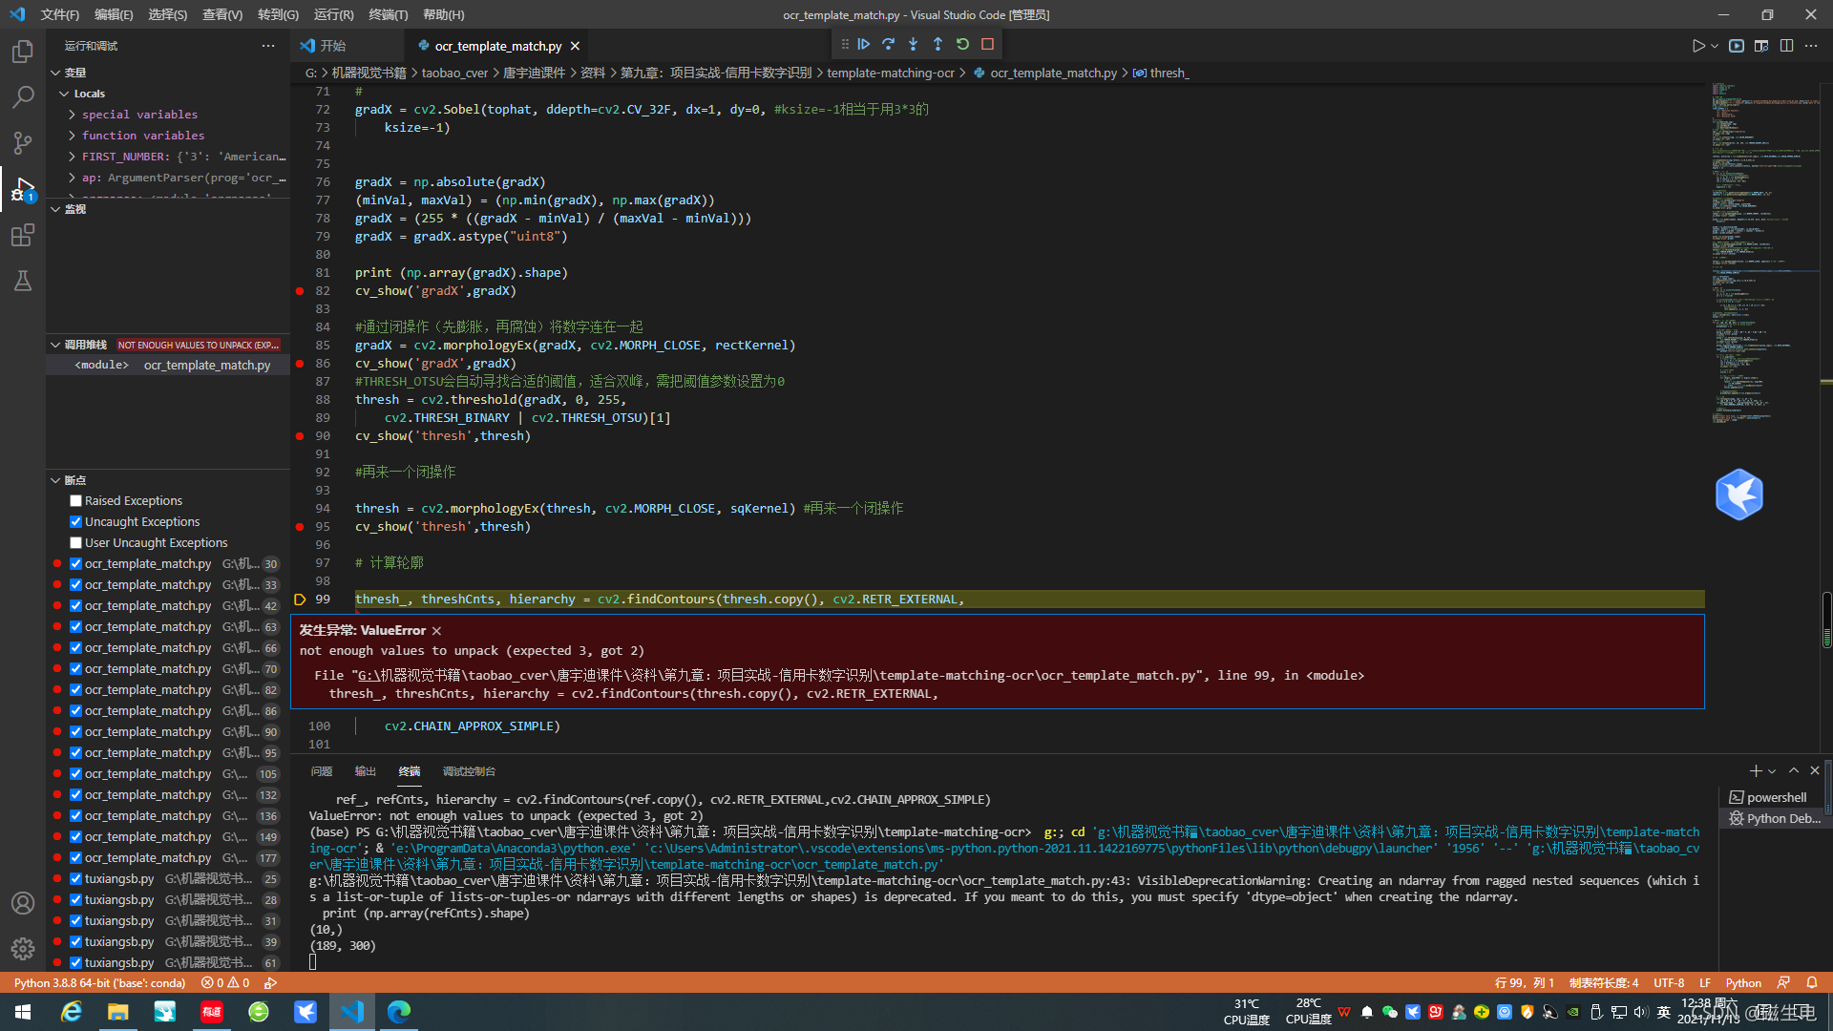Step out in the debug toolbar
Screen dimensions: 1833x1031
point(938,44)
